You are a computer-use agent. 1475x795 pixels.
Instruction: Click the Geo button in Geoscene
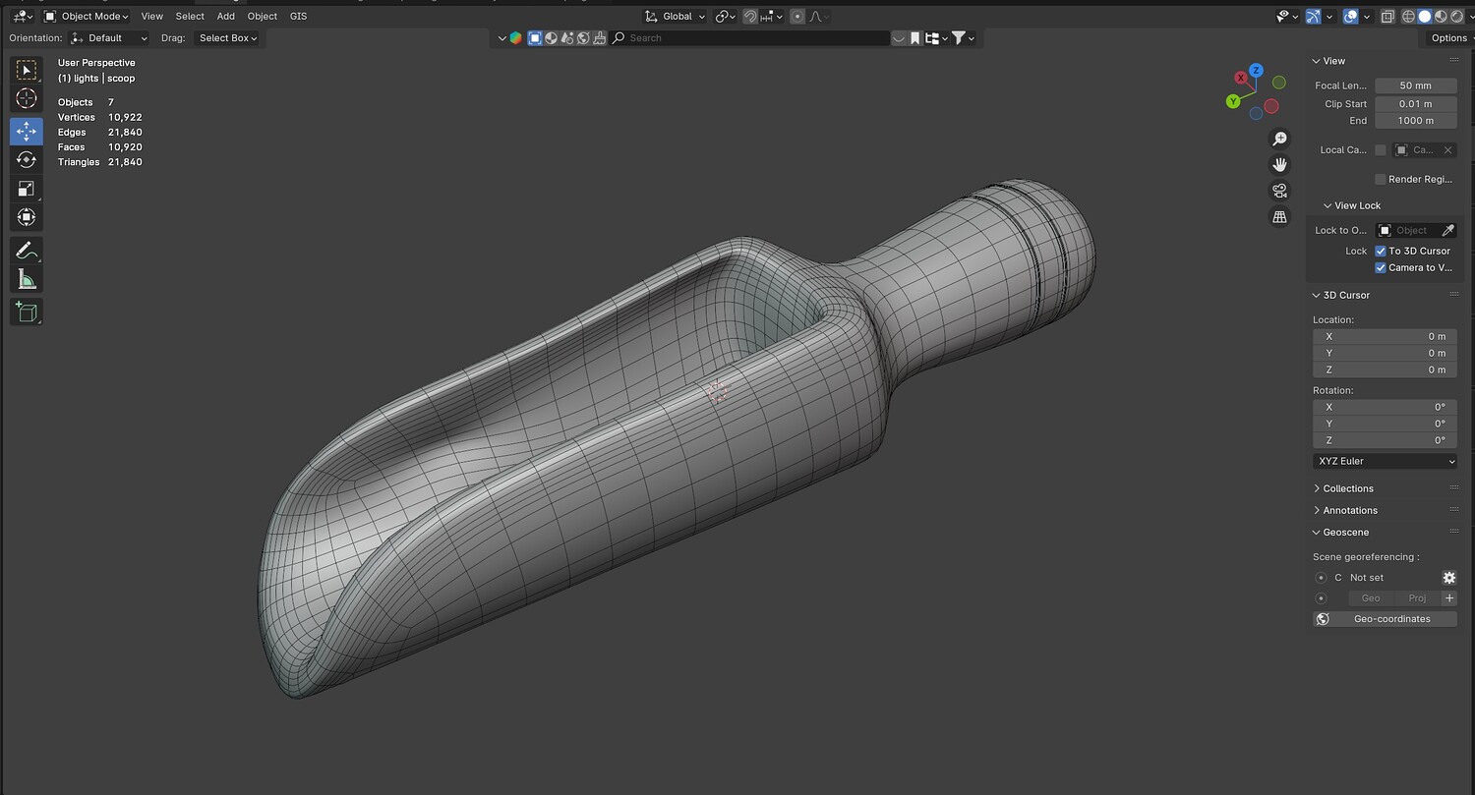click(x=1371, y=597)
